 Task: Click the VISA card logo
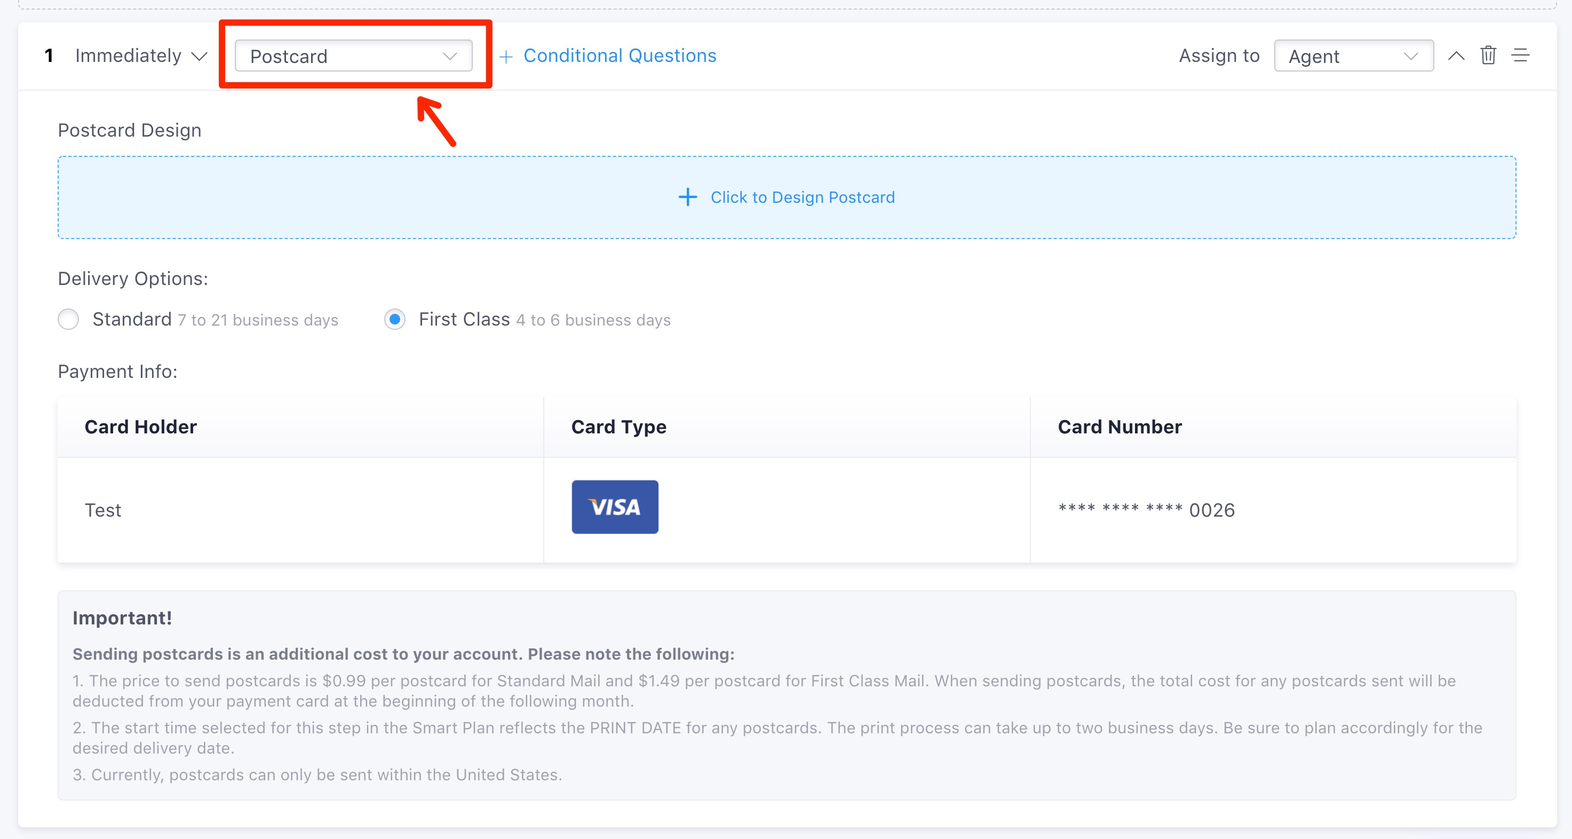coord(615,506)
